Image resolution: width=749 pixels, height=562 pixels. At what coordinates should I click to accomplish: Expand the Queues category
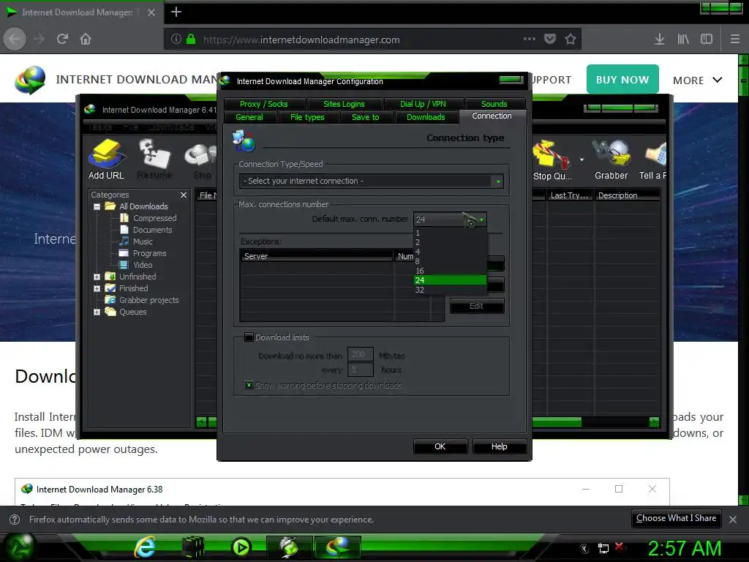click(x=97, y=312)
